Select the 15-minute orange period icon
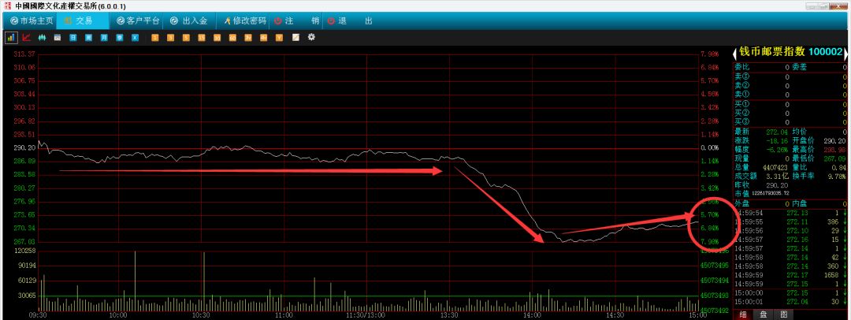The image size is (851, 320). [202, 38]
